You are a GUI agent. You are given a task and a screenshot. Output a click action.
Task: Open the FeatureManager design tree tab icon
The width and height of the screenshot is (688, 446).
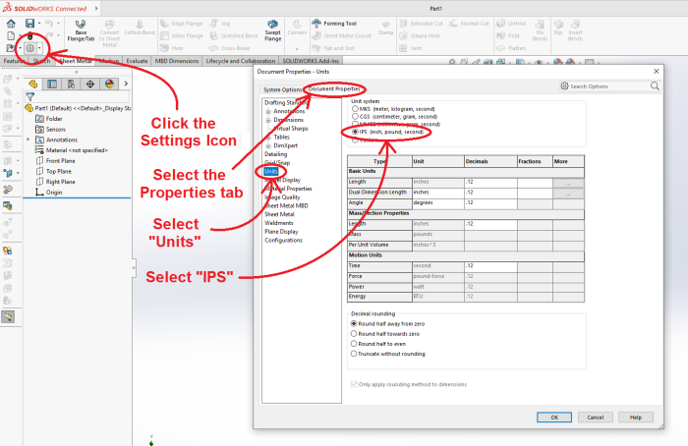(x=34, y=84)
